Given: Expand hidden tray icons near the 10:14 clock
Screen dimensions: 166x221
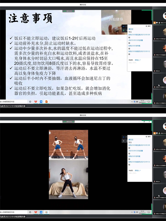Looking at the screenshot, I should (x=132, y=212).
